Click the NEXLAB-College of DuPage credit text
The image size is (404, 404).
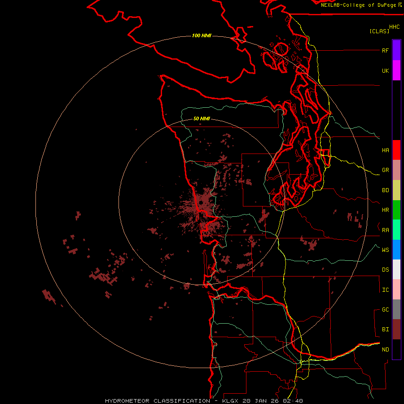(x=358, y=5)
